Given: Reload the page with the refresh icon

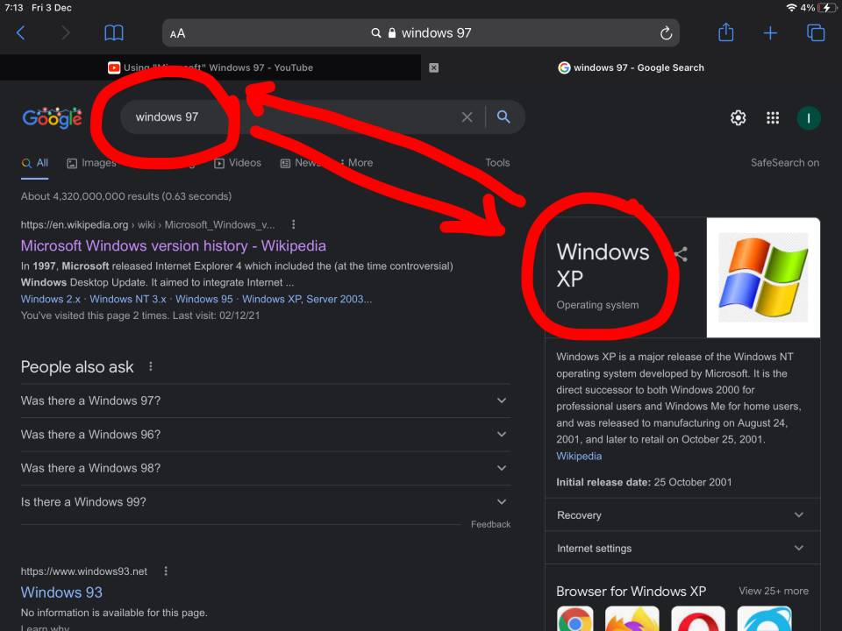Looking at the screenshot, I should [666, 33].
